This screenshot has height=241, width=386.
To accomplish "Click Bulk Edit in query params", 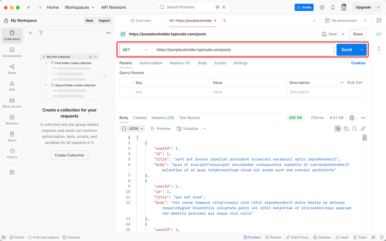I will coord(355,83).
